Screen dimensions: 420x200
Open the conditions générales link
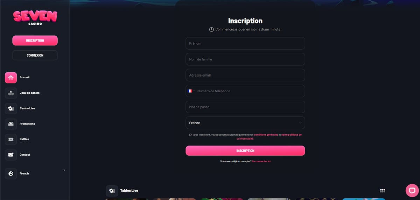(266, 135)
